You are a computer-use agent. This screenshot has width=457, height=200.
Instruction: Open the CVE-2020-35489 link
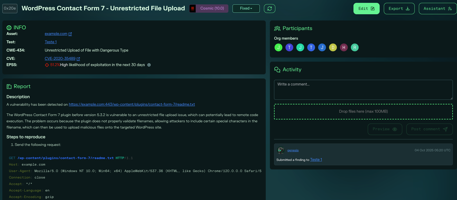tap(60, 59)
